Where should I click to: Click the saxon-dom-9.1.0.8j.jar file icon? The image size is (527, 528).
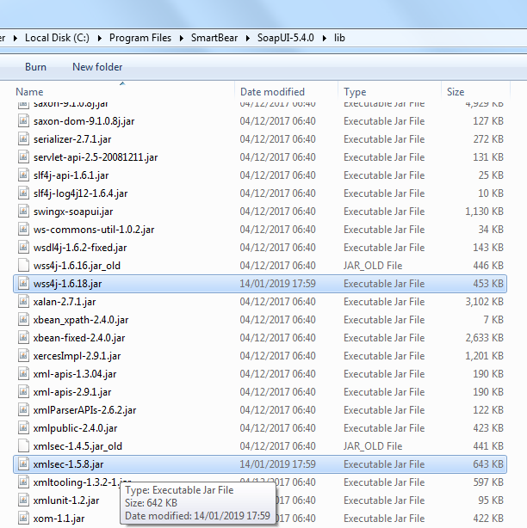(x=23, y=120)
